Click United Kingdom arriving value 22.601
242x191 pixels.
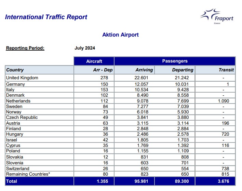141,78
